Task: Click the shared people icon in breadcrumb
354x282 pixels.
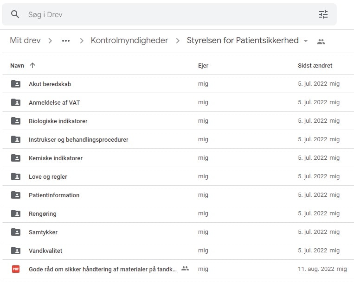Action: 321,42
